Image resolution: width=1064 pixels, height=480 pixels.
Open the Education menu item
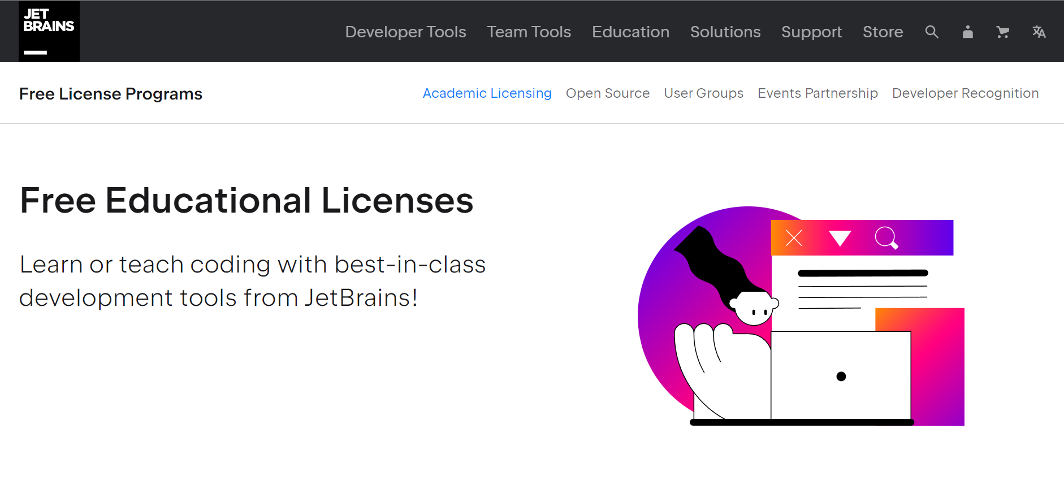click(630, 32)
